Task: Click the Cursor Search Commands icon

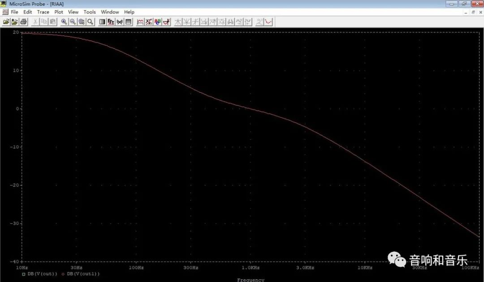Action: pyautogui.click(x=231, y=22)
